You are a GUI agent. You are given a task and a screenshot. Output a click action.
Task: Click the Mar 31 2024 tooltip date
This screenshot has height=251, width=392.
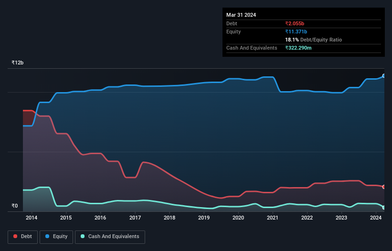click(x=241, y=15)
